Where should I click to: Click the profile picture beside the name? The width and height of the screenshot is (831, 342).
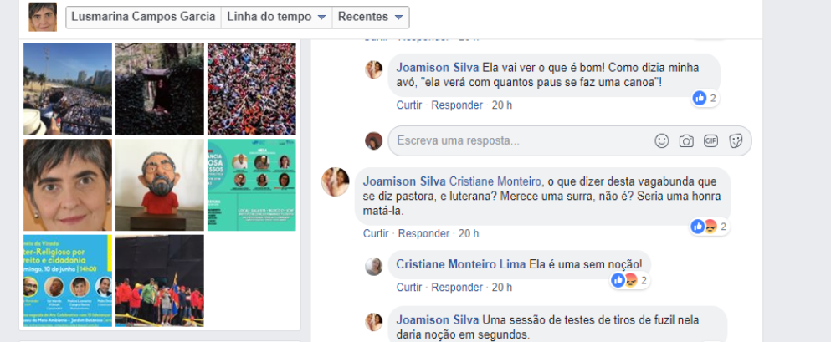[x=43, y=17]
